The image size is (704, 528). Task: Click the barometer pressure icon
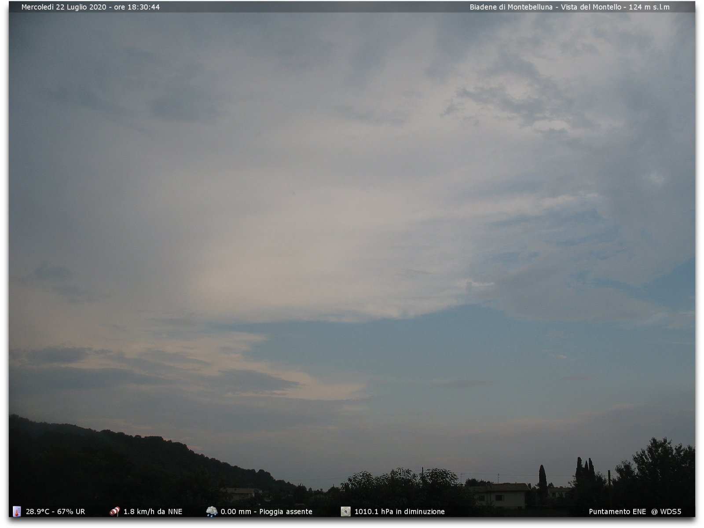pos(346,511)
